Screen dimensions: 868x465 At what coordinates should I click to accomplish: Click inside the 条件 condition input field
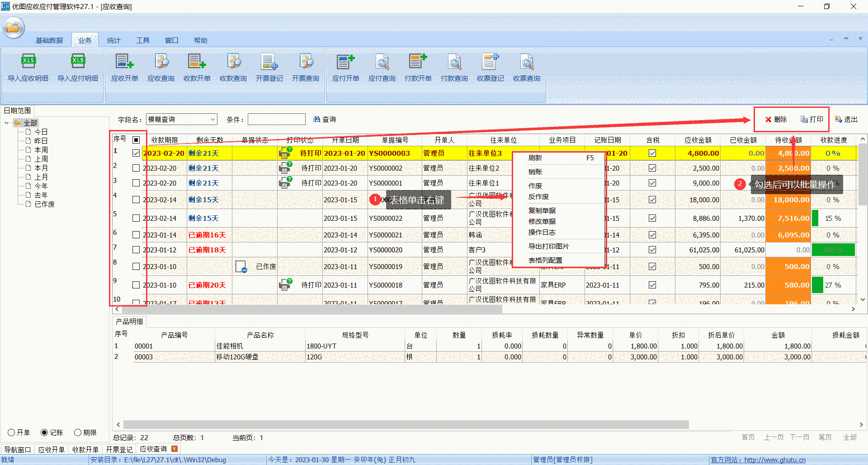coord(276,119)
